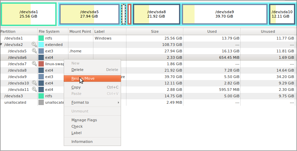Select the /dev/sda1 block in the disk map
297x151 pixels.
29,14
